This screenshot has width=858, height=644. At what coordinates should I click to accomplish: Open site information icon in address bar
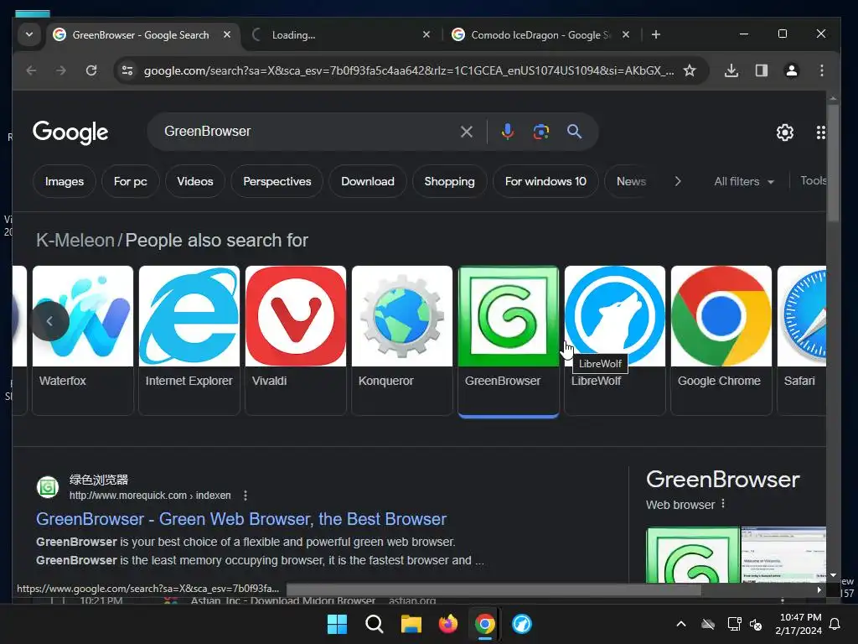click(x=127, y=70)
